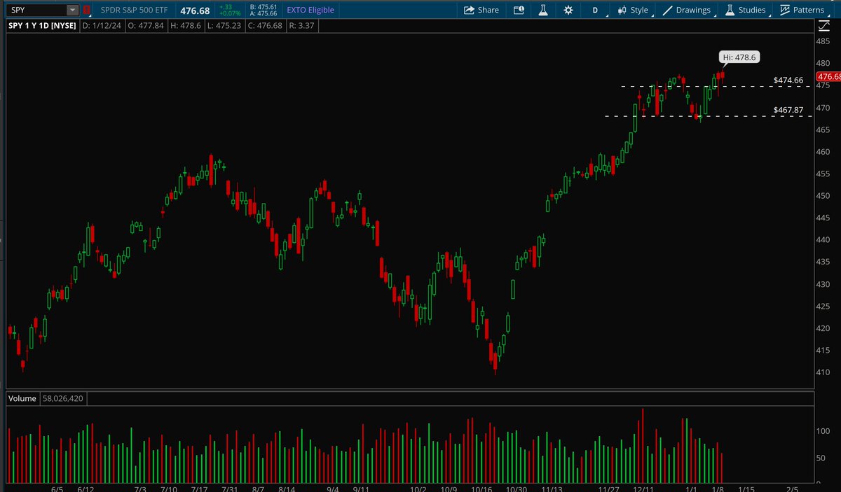Click the 460 price axis label
The width and height of the screenshot is (841, 492).
[x=823, y=152]
